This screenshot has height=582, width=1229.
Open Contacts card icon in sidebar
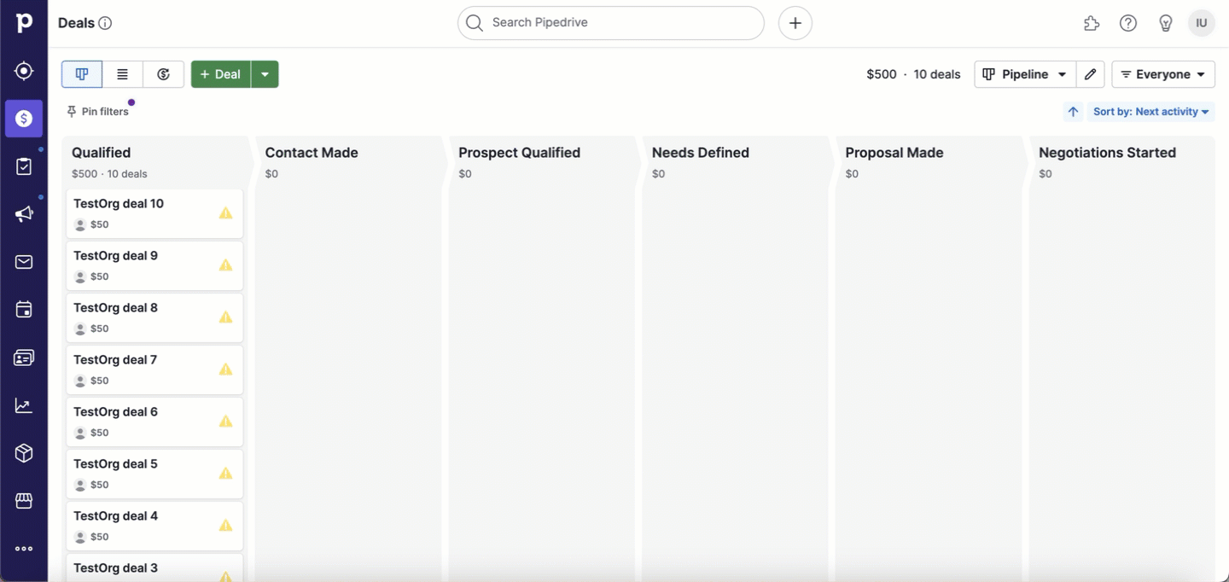click(24, 358)
